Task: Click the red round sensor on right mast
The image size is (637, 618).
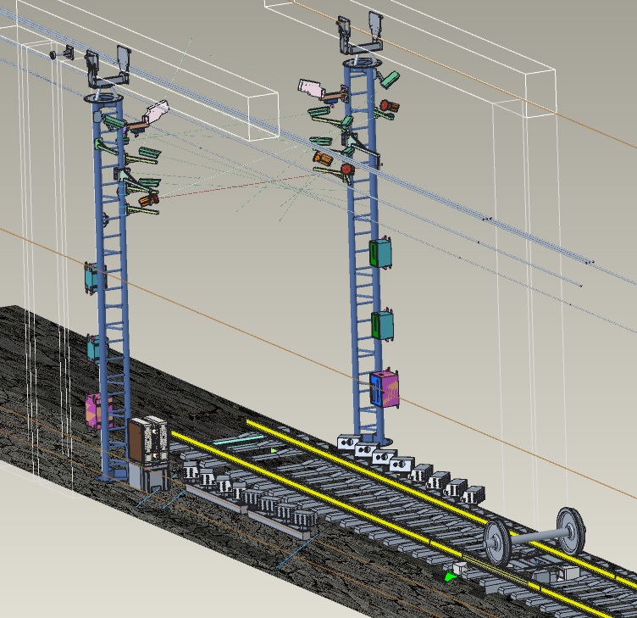Action: coord(346,170)
